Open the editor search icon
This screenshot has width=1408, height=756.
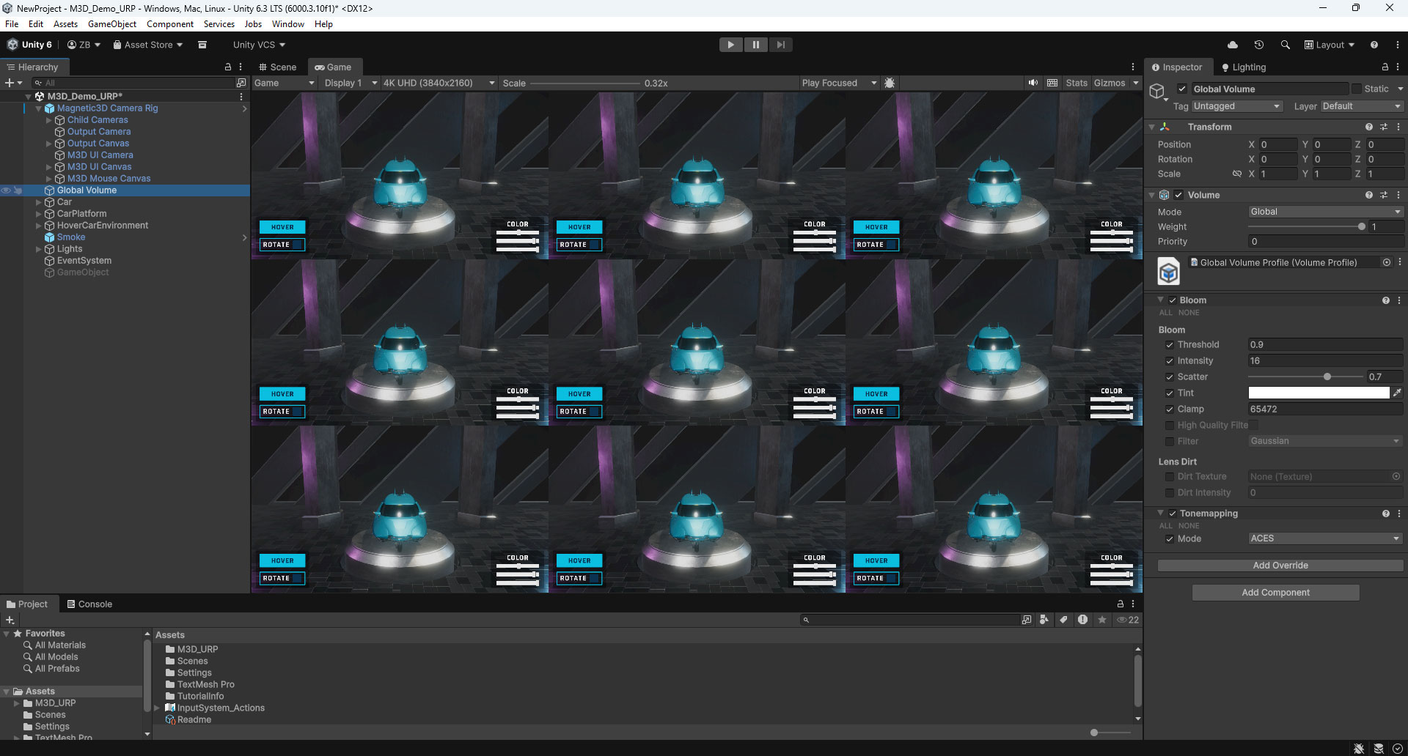[x=1285, y=45]
